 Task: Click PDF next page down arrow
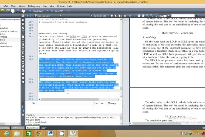click(134, 16)
